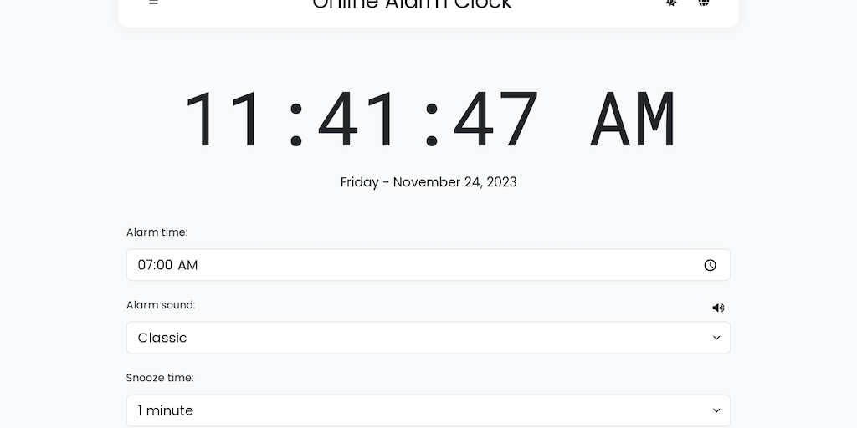Expand the Snooze time chevron arrow
The width and height of the screenshot is (857, 428).
point(716,410)
